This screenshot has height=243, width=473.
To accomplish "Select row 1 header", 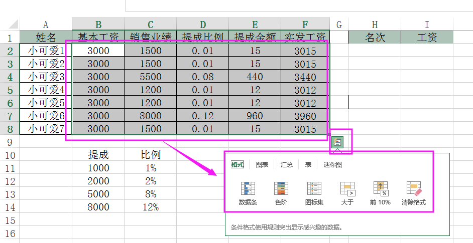I will point(10,38).
